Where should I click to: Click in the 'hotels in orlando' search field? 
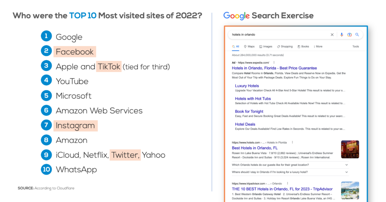[x=279, y=35]
